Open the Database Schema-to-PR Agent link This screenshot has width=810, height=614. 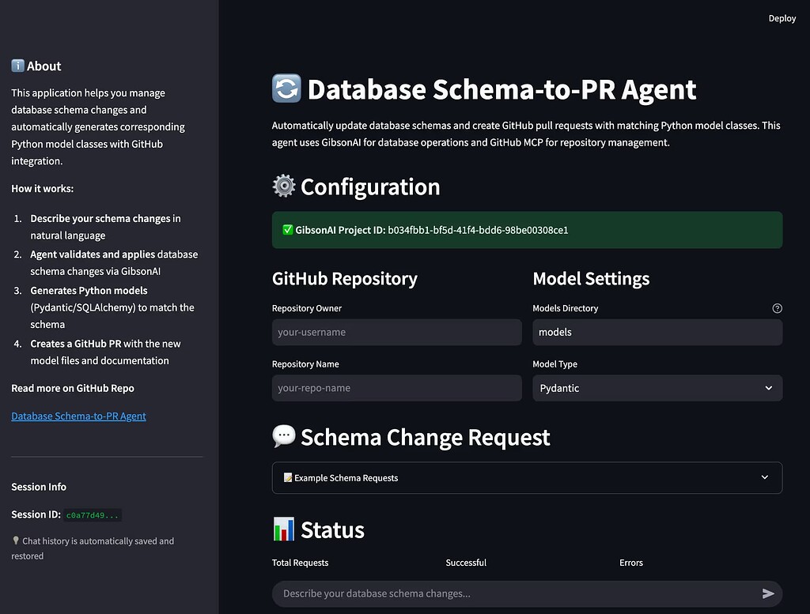click(x=78, y=416)
